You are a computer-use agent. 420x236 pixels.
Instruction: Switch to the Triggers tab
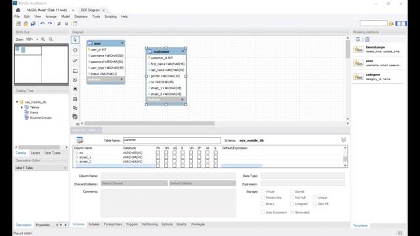click(x=132, y=224)
